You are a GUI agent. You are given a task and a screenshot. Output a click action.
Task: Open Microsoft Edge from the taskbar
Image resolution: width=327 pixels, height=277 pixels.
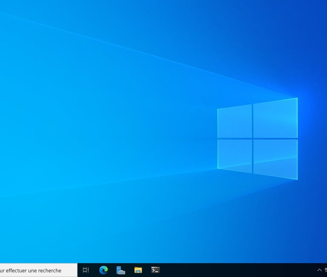[x=103, y=270]
